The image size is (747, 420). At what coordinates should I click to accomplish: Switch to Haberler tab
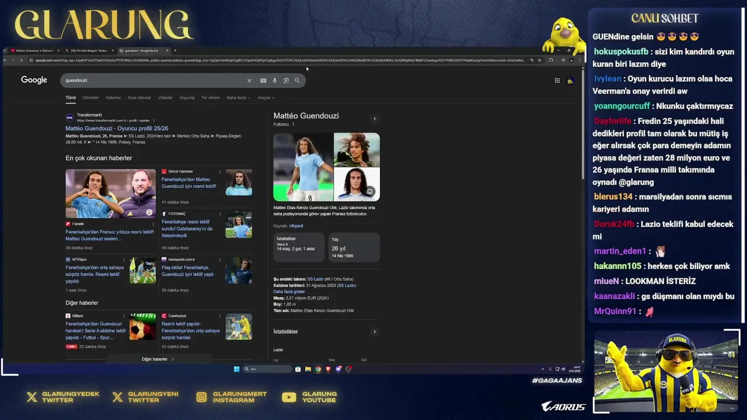click(x=113, y=98)
